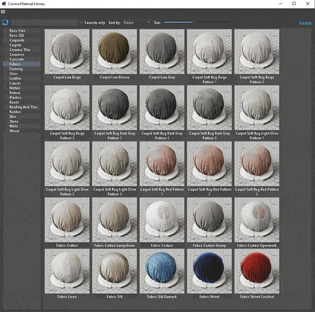
Task: Open the License link
Action: pyautogui.click(x=305, y=23)
